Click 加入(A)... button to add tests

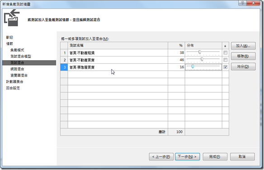coord(243,46)
